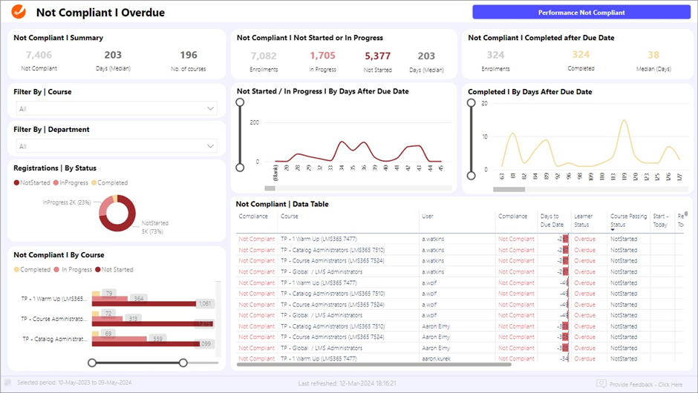Sort by the Days to Due Date column header

(552, 220)
